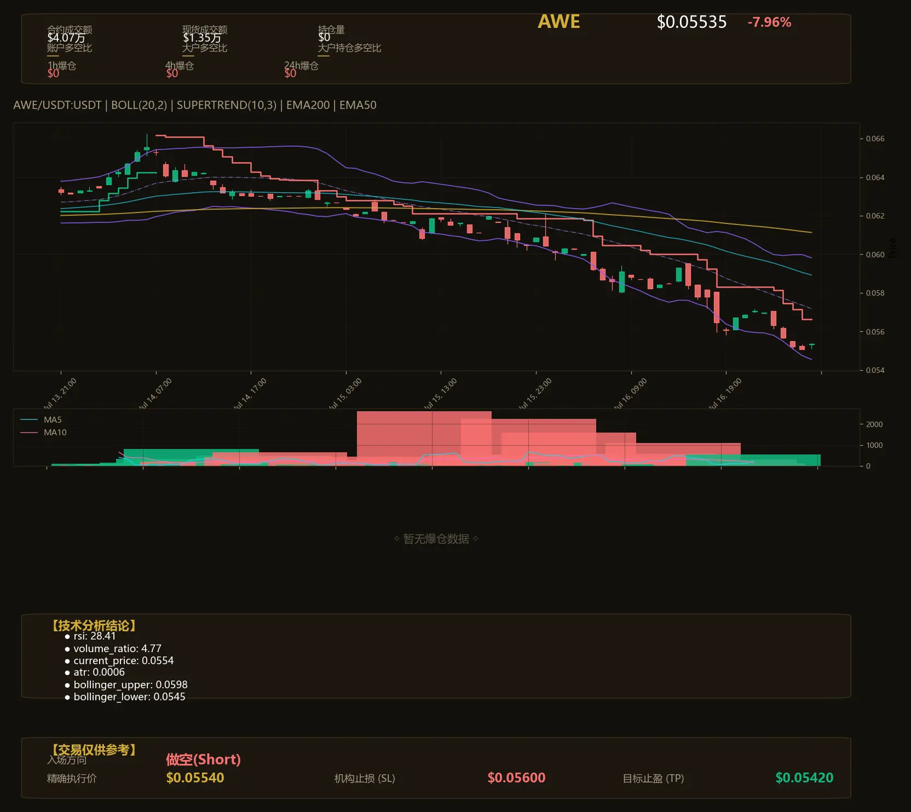Image resolution: width=911 pixels, height=812 pixels.
Task: Click the 2000 volume axis label
Action: [x=874, y=424]
